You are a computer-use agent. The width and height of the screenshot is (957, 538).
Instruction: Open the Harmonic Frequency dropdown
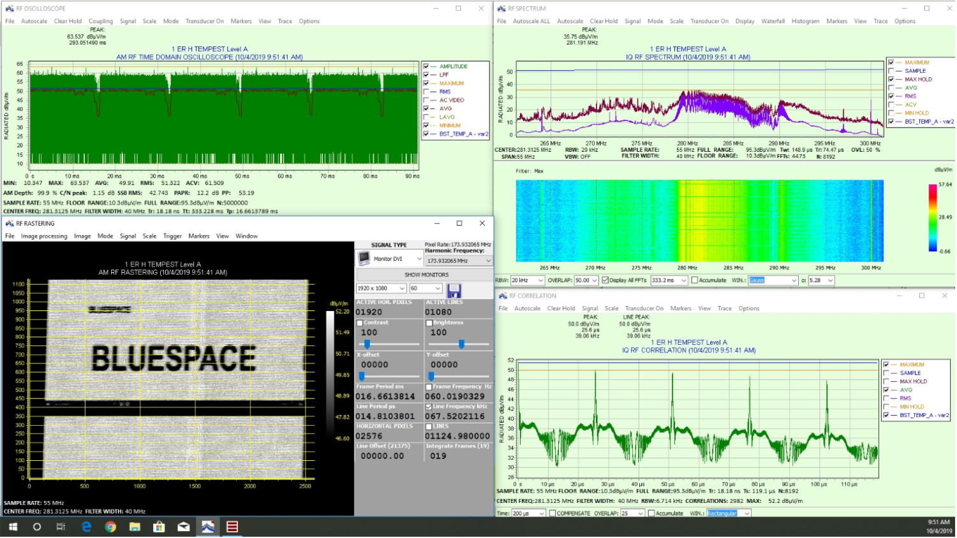coord(488,261)
